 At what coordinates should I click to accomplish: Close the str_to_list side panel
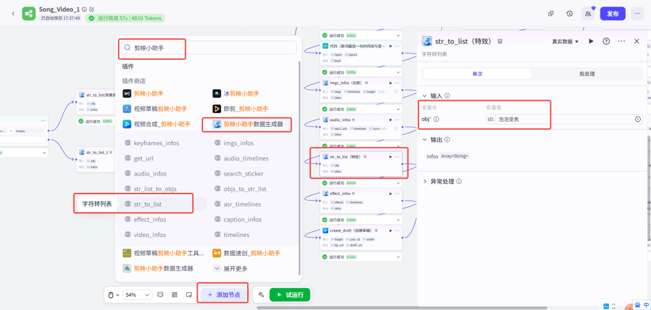click(637, 41)
